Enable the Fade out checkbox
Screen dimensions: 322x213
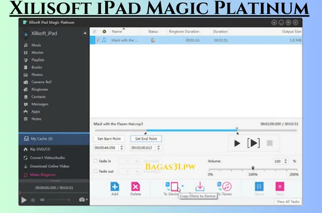point(96,171)
